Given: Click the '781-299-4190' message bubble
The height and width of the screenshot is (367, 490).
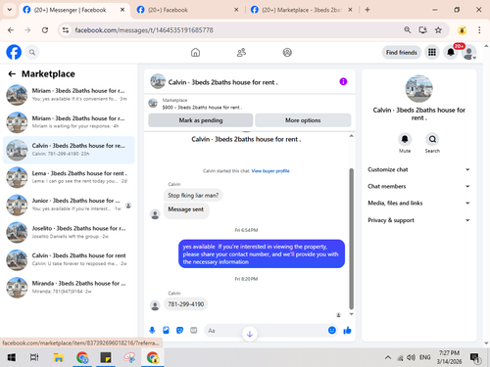Looking at the screenshot, I should click(x=185, y=304).
